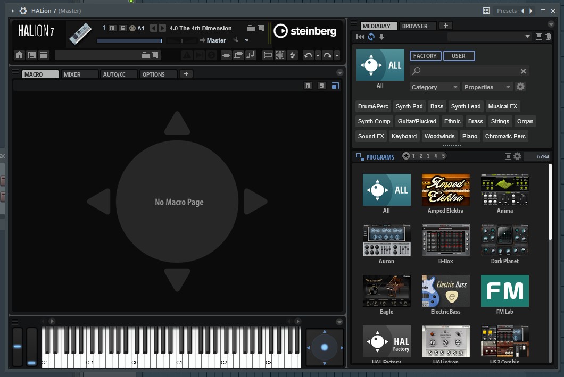Image resolution: width=564 pixels, height=377 pixels.
Task: Select the FM Lab instrument thumbnail
Action: click(x=504, y=291)
